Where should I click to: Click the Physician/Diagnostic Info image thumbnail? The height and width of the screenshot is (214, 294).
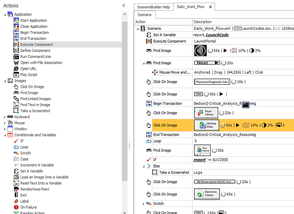(x=212, y=82)
